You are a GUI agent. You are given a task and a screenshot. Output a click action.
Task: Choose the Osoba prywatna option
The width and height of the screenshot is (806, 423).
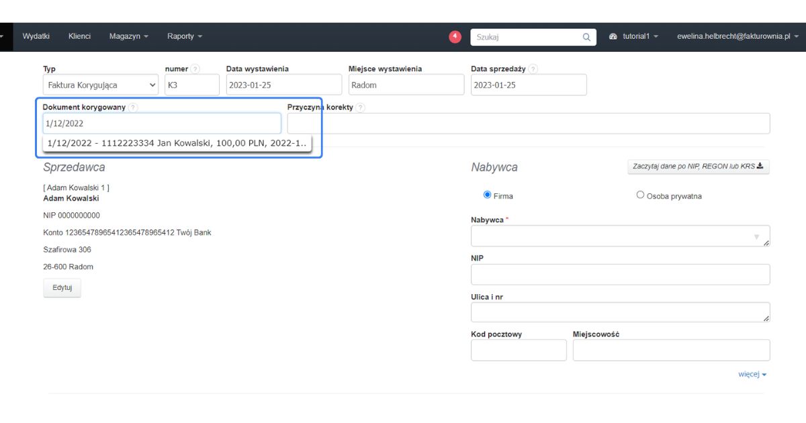coord(640,195)
